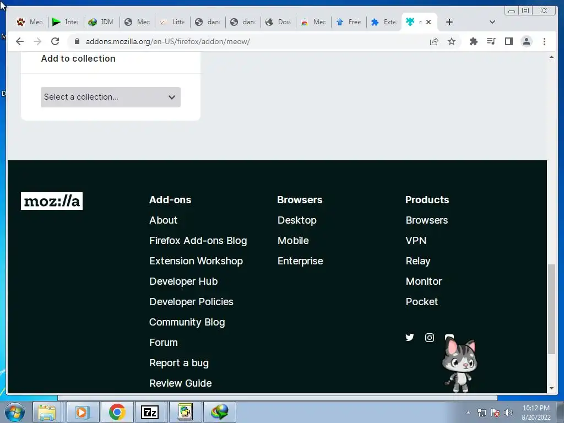Open 7-Zip from the taskbar
Image resolution: width=564 pixels, height=423 pixels.
(x=150, y=412)
